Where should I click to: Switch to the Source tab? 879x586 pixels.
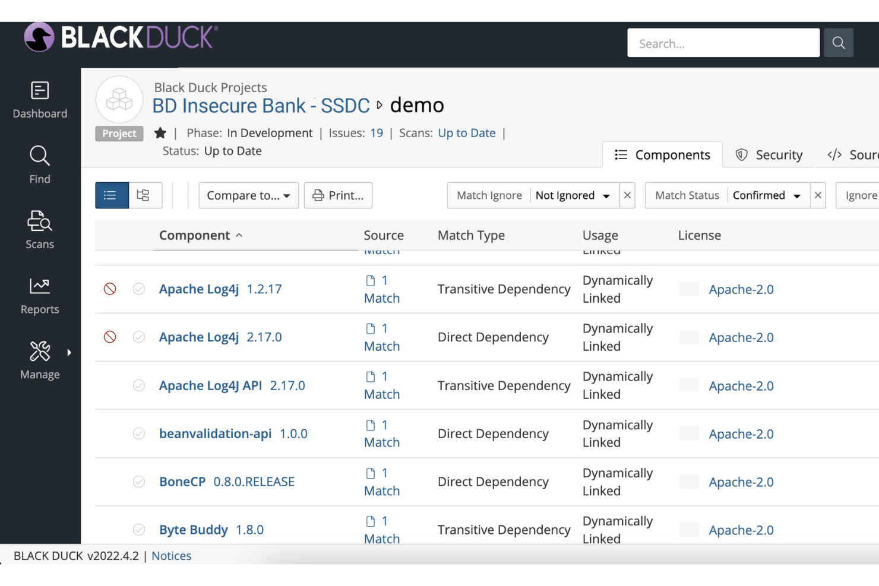(853, 155)
